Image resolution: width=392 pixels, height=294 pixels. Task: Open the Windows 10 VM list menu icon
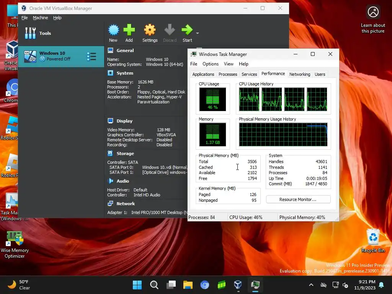pyautogui.click(x=91, y=57)
